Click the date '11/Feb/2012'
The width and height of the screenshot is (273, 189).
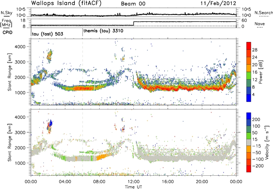click(x=218, y=3)
